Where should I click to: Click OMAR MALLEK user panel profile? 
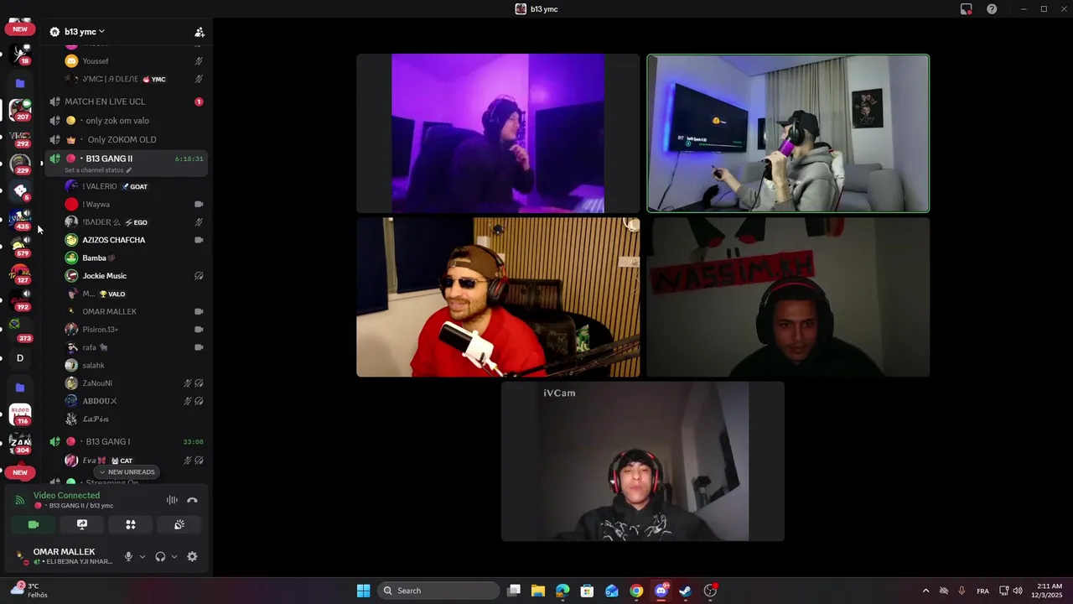[x=65, y=556]
